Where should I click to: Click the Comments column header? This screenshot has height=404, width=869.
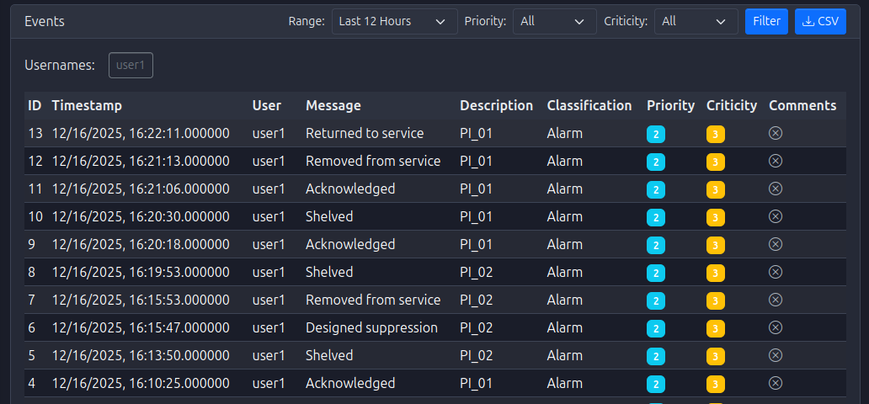tap(802, 105)
